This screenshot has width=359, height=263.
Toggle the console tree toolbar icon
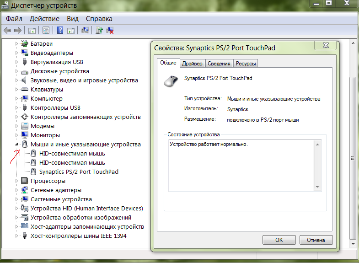(x=32, y=30)
